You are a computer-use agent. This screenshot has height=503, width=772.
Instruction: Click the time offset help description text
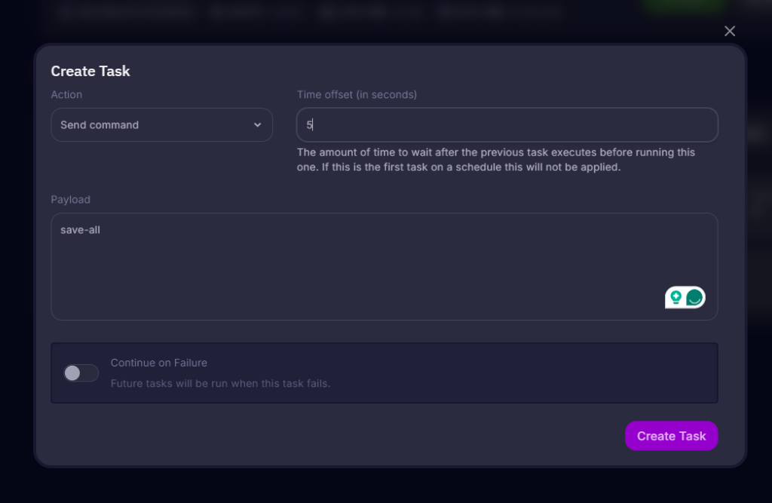tap(496, 160)
